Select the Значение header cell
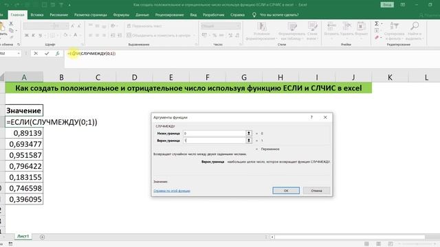440x247 pixels. pos(24,110)
